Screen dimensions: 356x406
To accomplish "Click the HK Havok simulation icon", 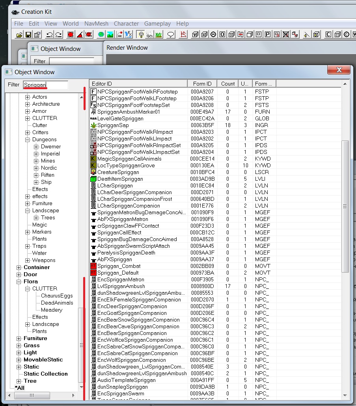I will coord(119,34).
